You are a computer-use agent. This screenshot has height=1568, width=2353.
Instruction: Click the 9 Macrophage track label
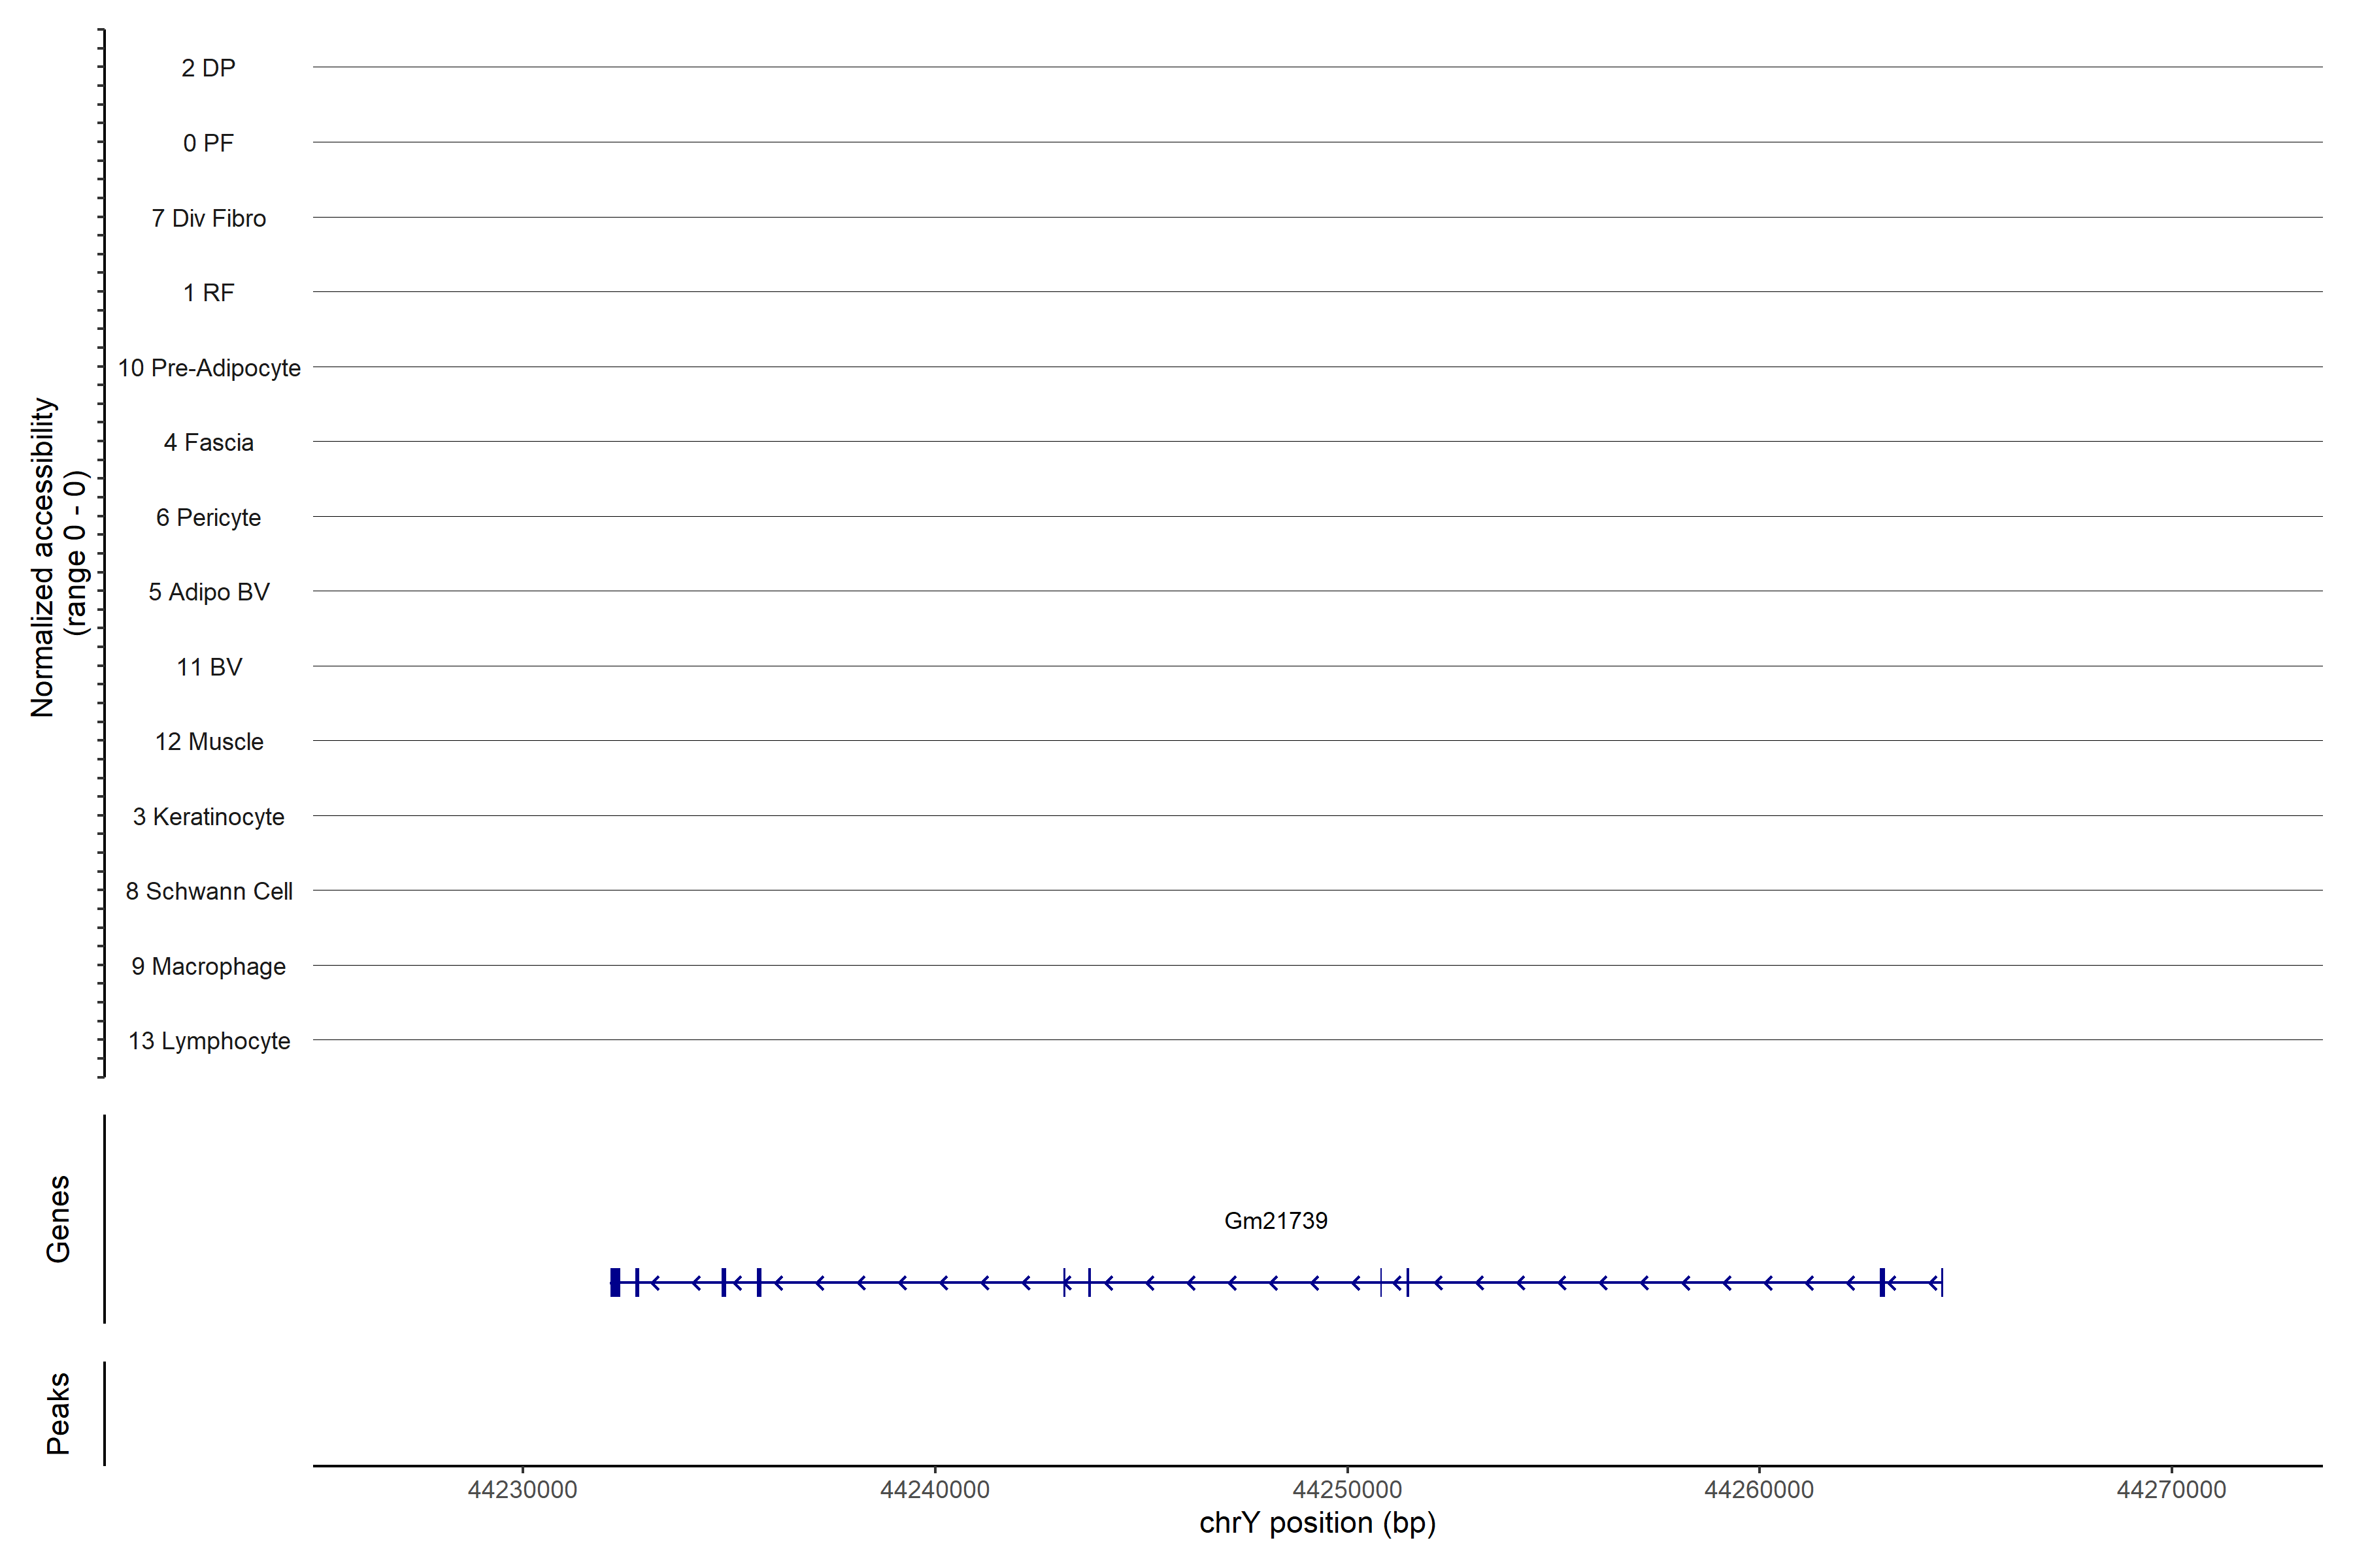point(208,966)
